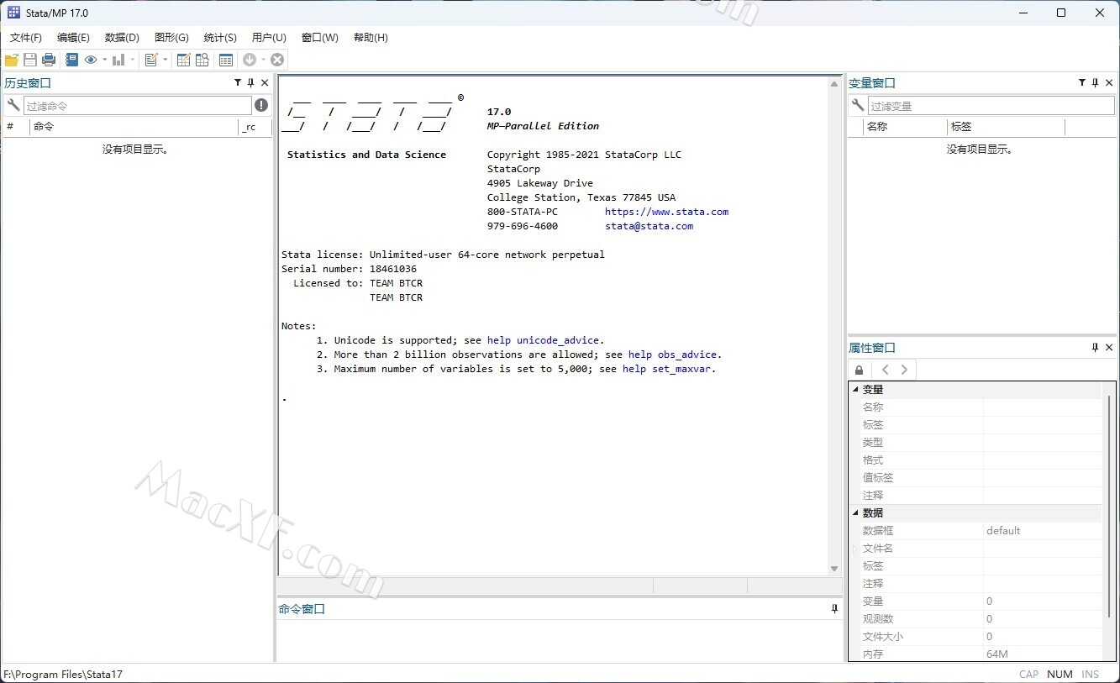The width and height of the screenshot is (1120, 683).
Task: Open the 统计(S) menu
Action: [220, 38]
